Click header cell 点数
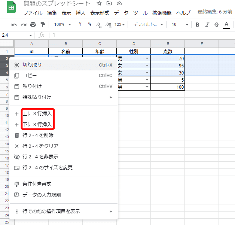Viewport: 235px width, 225px height. 168,51
